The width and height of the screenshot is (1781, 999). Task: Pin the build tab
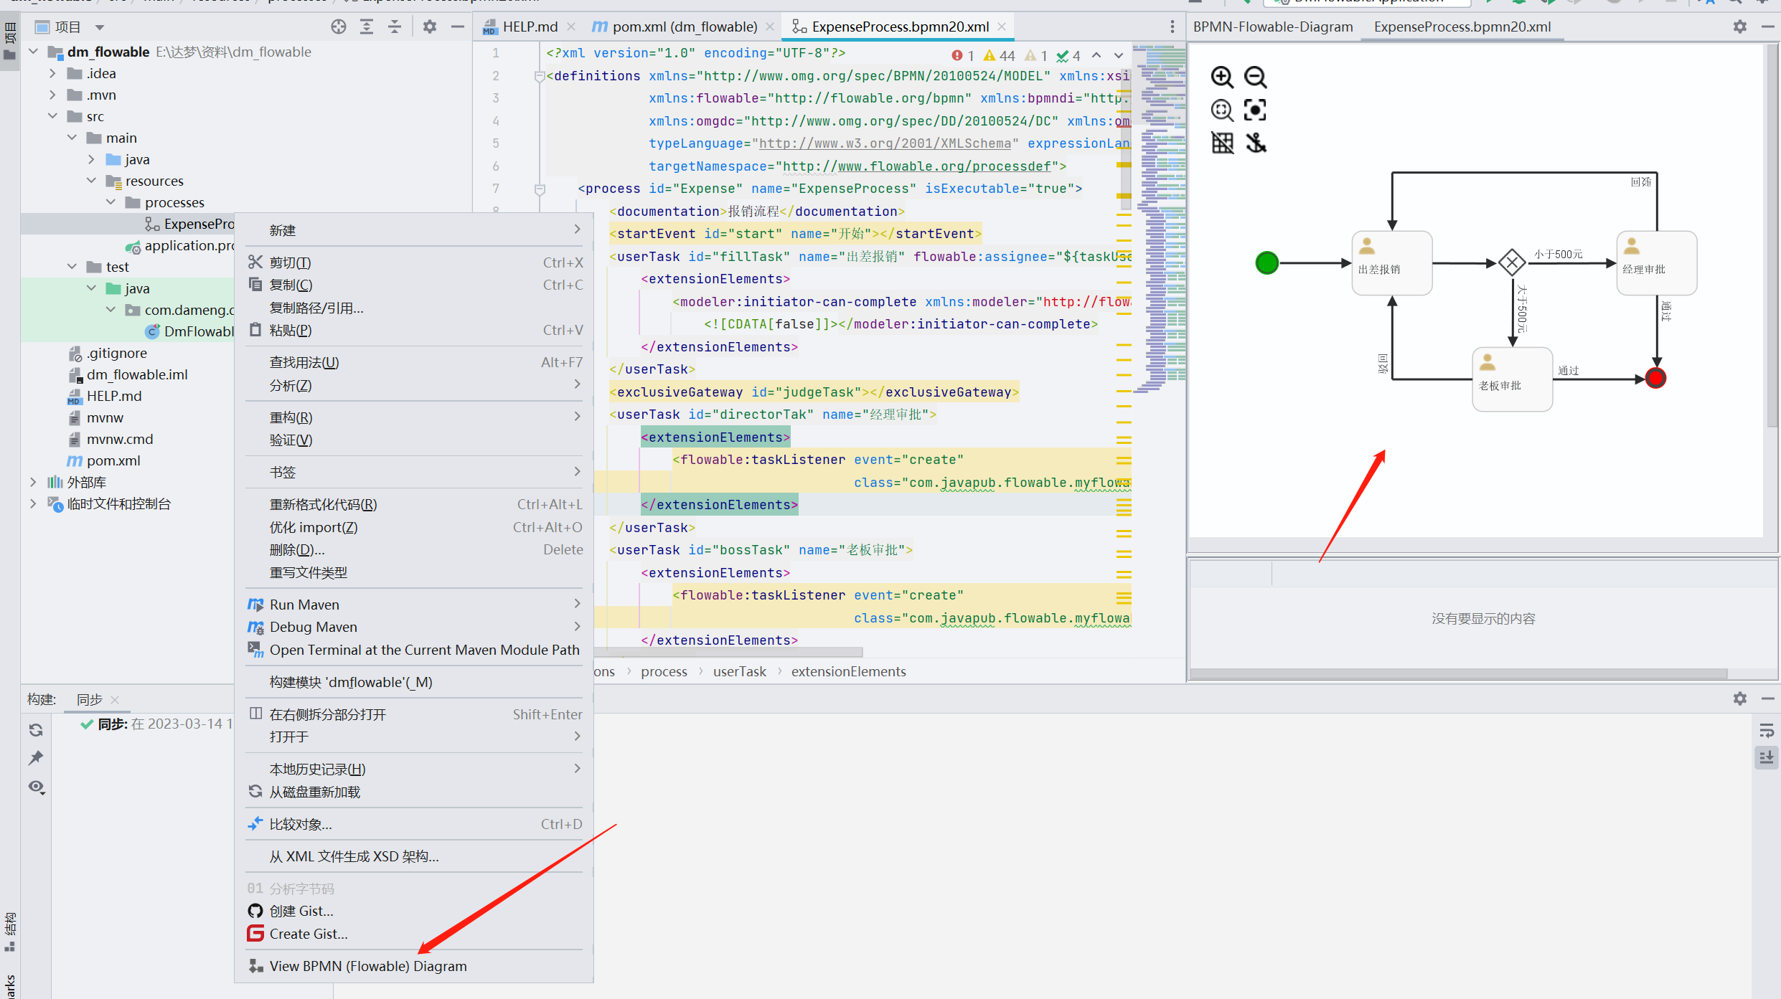point(36,758)
